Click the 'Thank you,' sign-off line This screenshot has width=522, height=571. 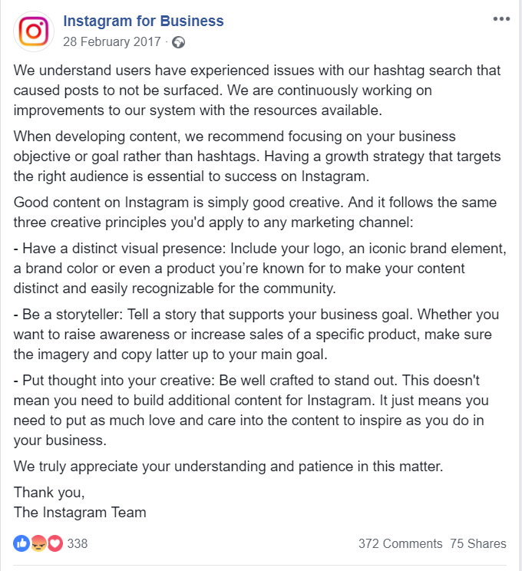tap(49, 493)
